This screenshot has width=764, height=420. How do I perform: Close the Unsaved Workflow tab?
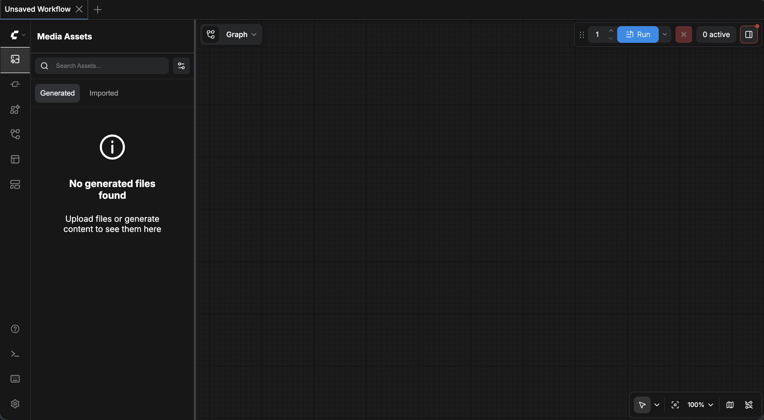tap(79, 9)
